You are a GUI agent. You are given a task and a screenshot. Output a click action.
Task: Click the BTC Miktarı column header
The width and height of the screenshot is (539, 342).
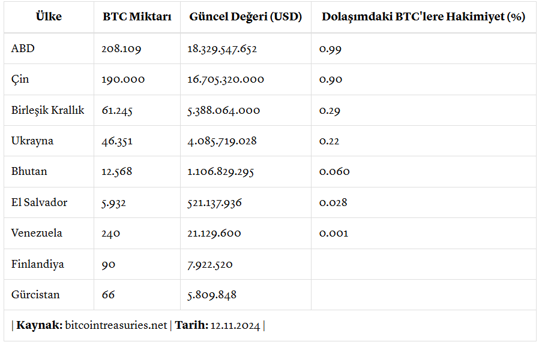(137, 17)
